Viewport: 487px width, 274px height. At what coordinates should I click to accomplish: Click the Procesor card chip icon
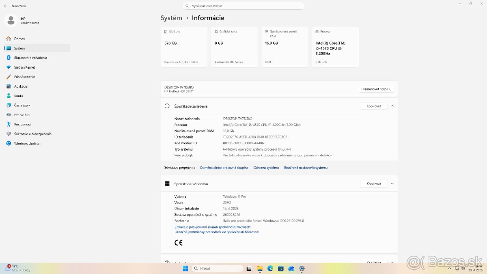tap(317, 31)
